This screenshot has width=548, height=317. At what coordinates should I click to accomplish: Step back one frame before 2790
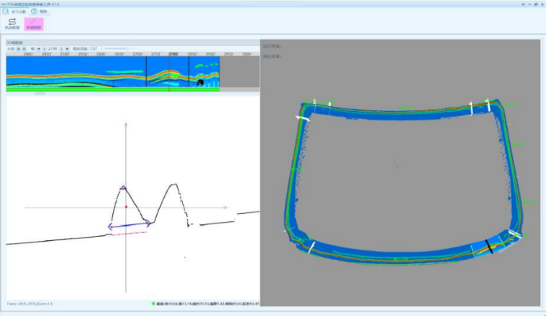pyautogui.click(x=44, y=48)
